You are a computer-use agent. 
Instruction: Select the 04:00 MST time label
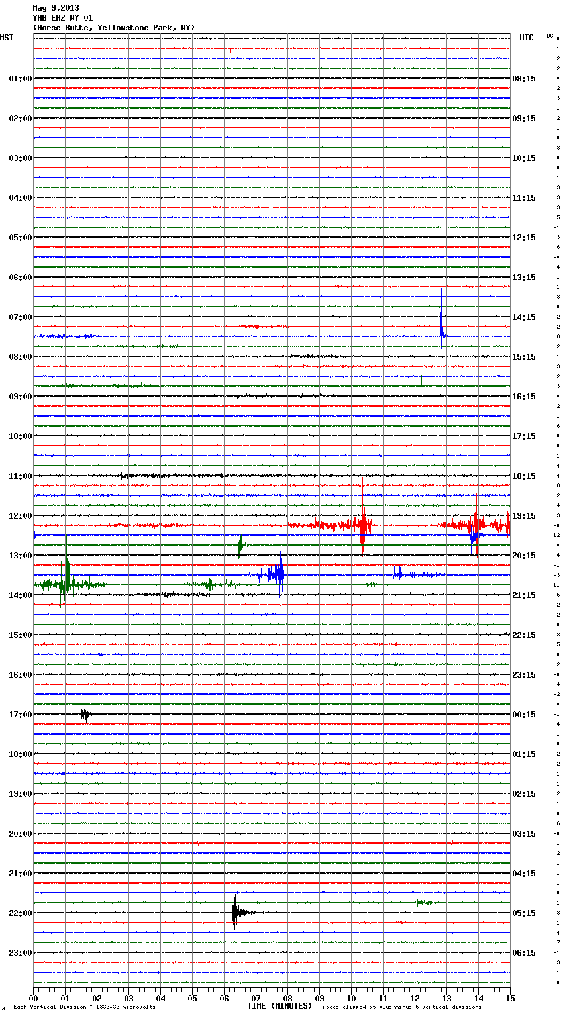click(x=21, y=198)
